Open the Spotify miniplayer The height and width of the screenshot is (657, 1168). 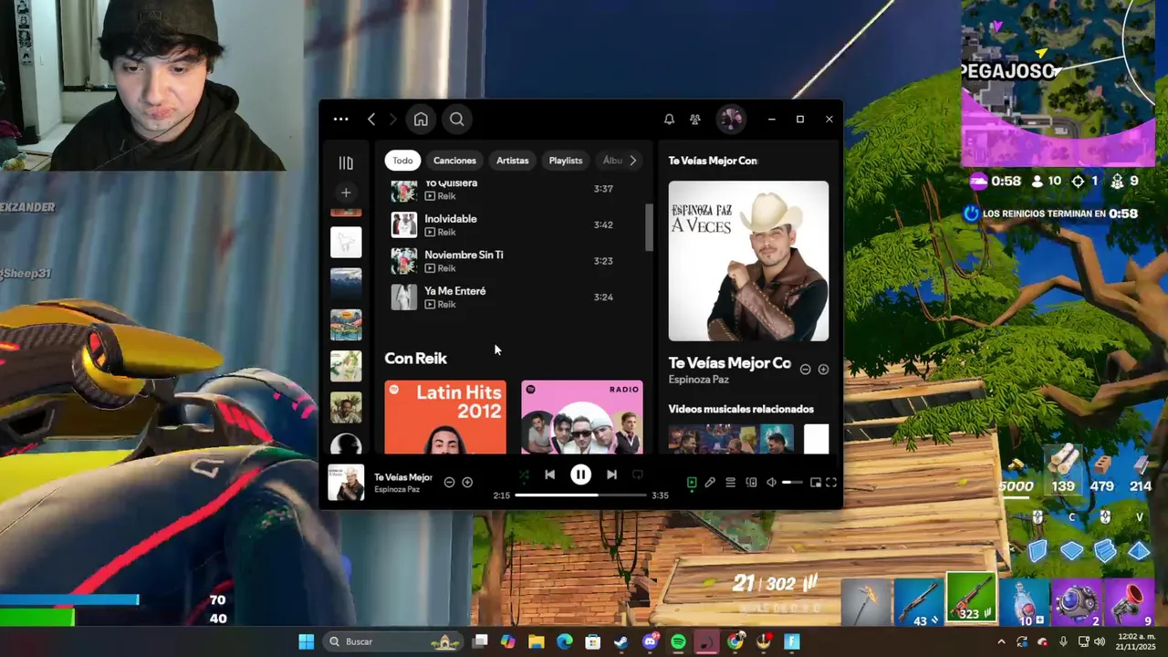coord(815,482)
